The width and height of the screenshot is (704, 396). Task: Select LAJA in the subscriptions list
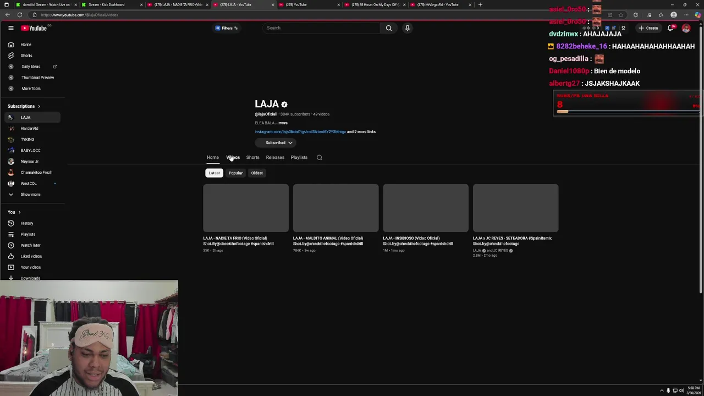click(31, 117)
